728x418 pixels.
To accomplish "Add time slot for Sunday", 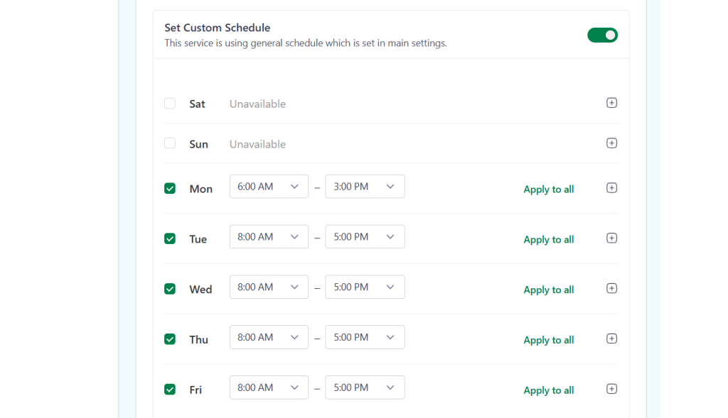I will pyautogui.click(x=611, y=143).
